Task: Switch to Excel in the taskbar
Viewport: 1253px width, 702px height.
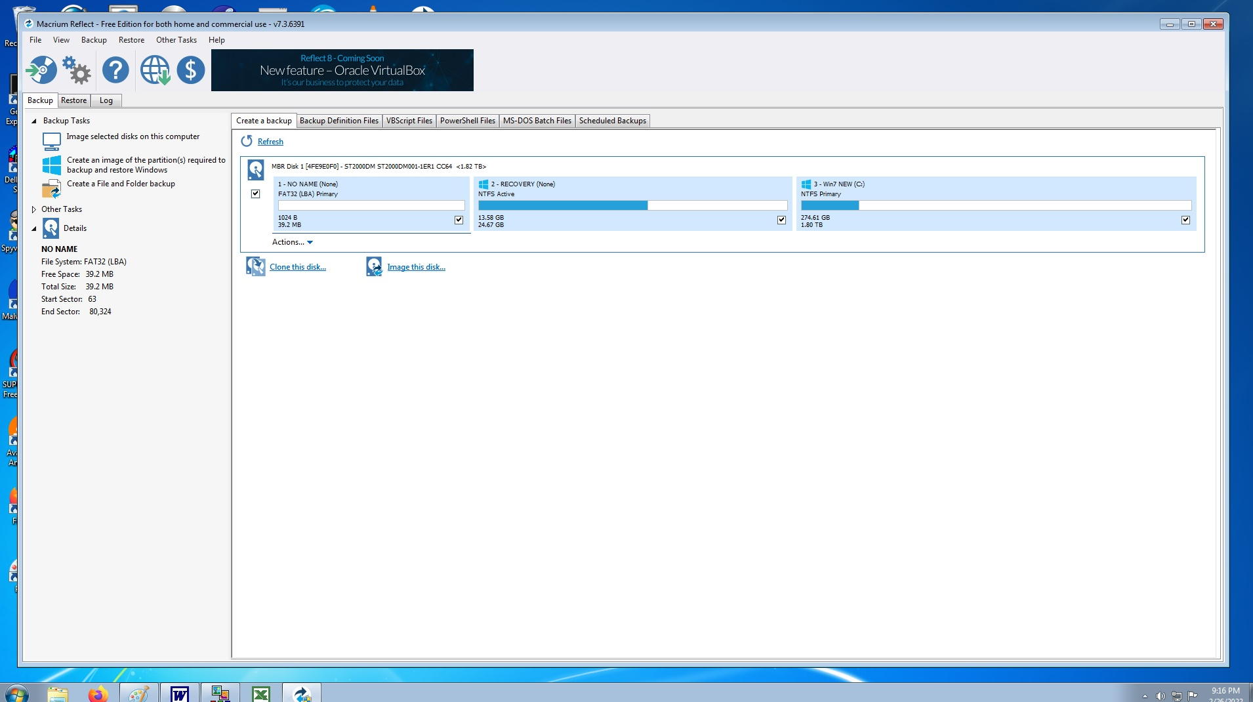Action: 260,693
